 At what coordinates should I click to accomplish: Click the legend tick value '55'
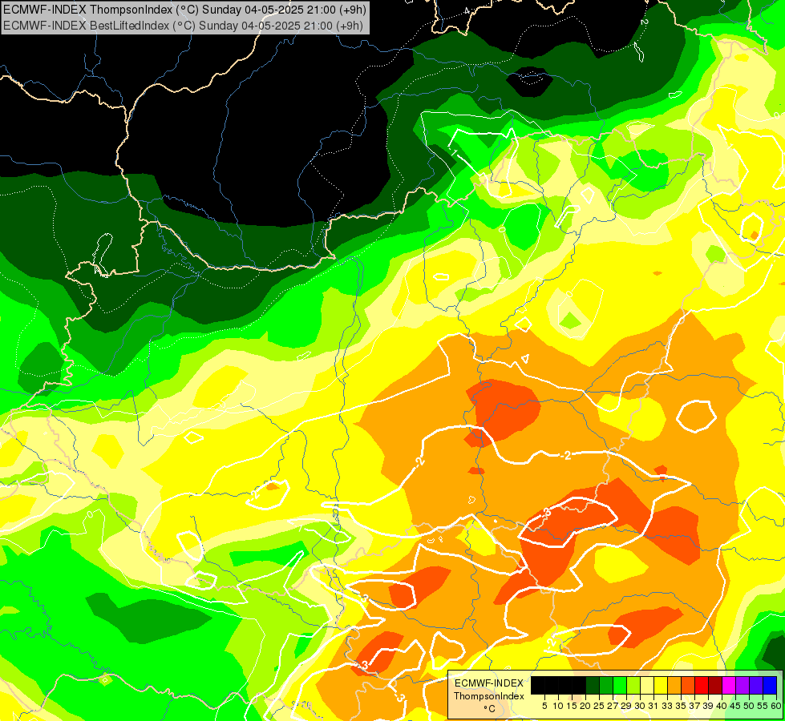tap(763, 706)
